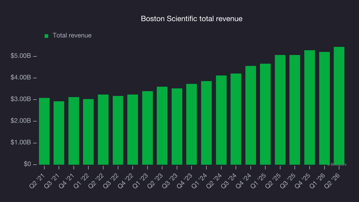Select the "$0" y-axis label
The image size is (359, 202).
click(x=27, y=164)
